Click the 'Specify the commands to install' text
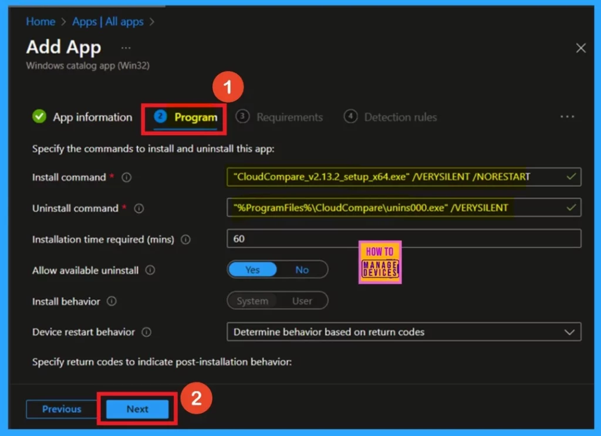This screenshot has width=601, height=436. [x=153, y=148]
